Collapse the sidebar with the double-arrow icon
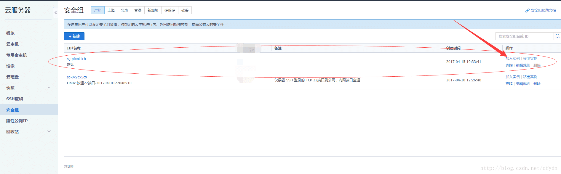 click(x=56, y=13)
